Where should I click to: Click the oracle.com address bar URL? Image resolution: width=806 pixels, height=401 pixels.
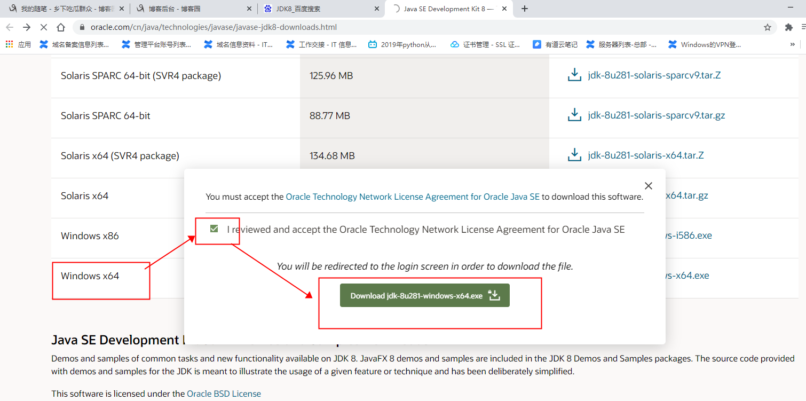tap(214, 27)
